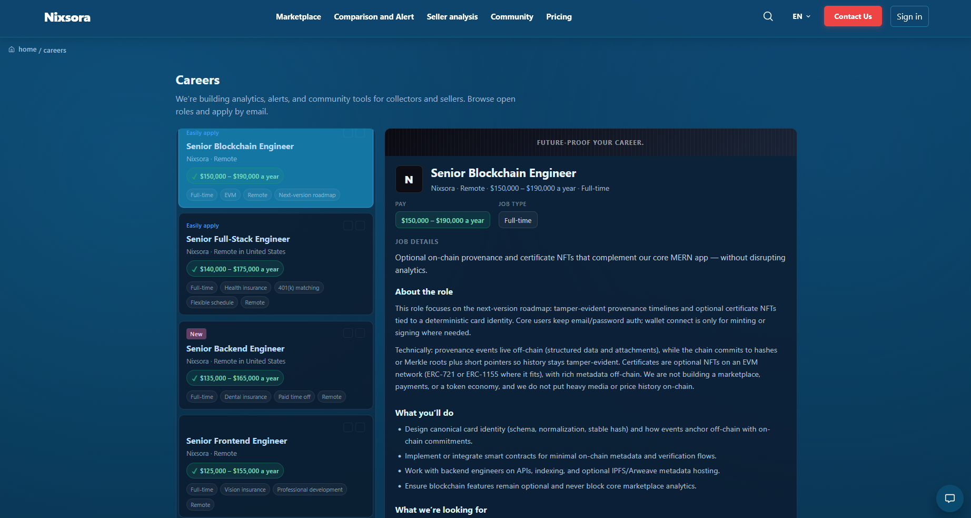Toggle right square icon on Senior Backend Engineer card
The image size is (971, 518).
pos(360,333)
